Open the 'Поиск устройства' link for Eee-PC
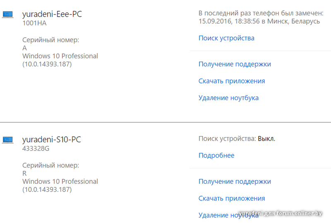Image resolution: width=331 pixels, height=223 pixels. [226, 38]
